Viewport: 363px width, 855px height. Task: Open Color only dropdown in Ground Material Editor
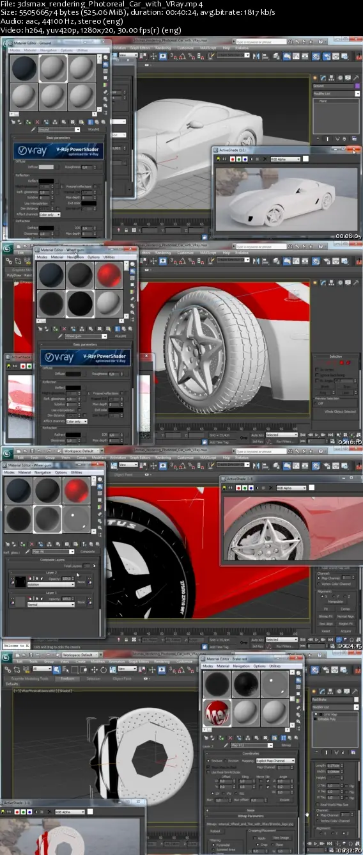point(50,214)
